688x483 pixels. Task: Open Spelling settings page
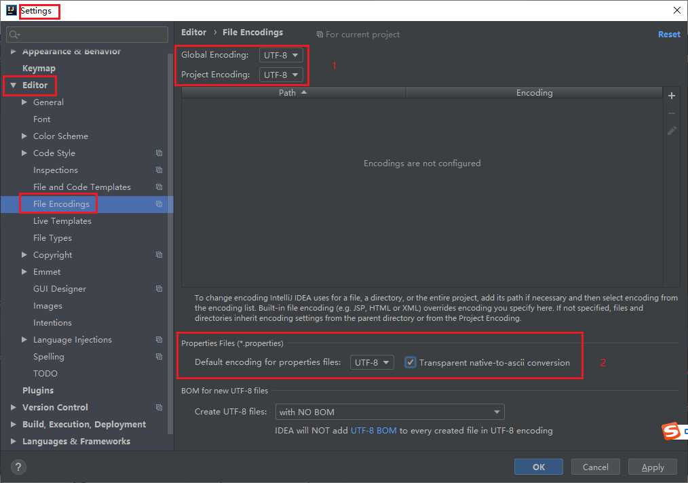tap(49, 357)
